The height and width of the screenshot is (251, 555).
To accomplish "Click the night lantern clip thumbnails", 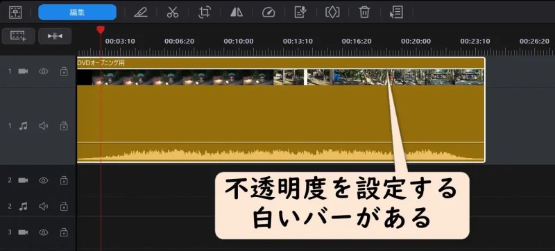I will tap(182, 77).
